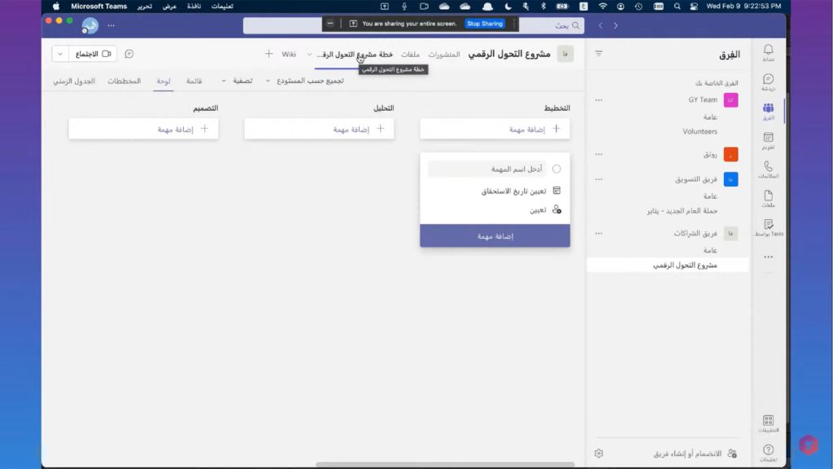Click the تعيين تاريخ الاستحقاق text
833x469 pixels.
coord(514,191)
